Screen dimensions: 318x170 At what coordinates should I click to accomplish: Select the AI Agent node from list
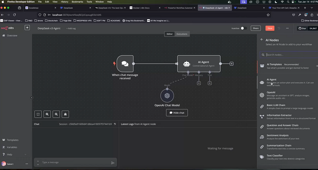288,82
